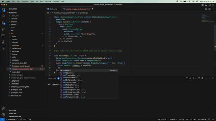Screen dimensions: 216x121
Task: Open the Accounts icon in activity bar
Action: click(x=3, y=108)
